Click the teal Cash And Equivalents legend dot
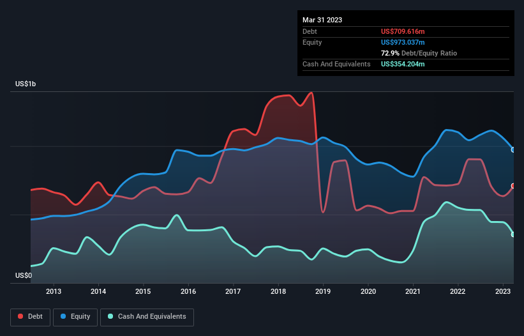This screenshot has height=336, width=524. [x=110, y=316]
